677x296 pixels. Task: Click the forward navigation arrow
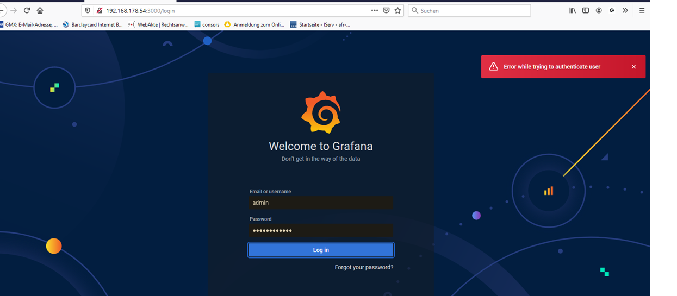[x=14, y=10]
